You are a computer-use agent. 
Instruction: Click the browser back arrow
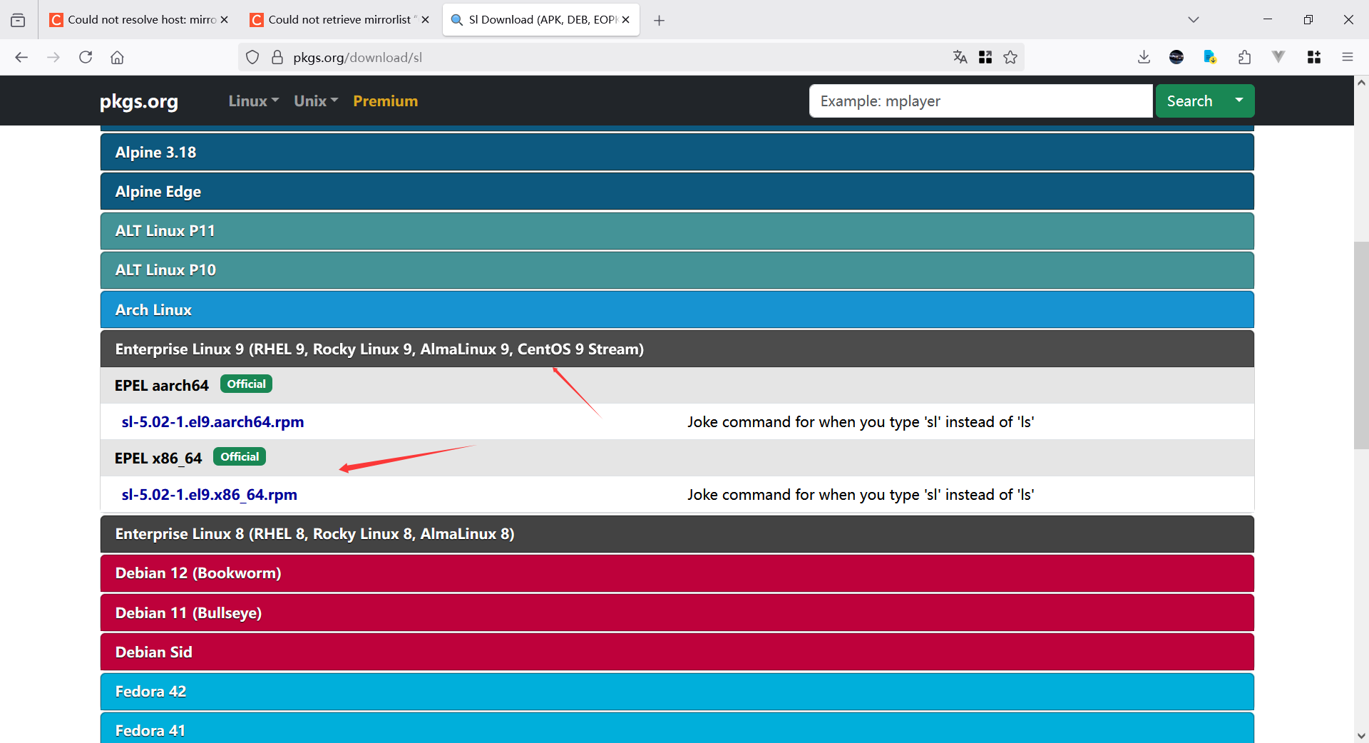tap(21, 57)
